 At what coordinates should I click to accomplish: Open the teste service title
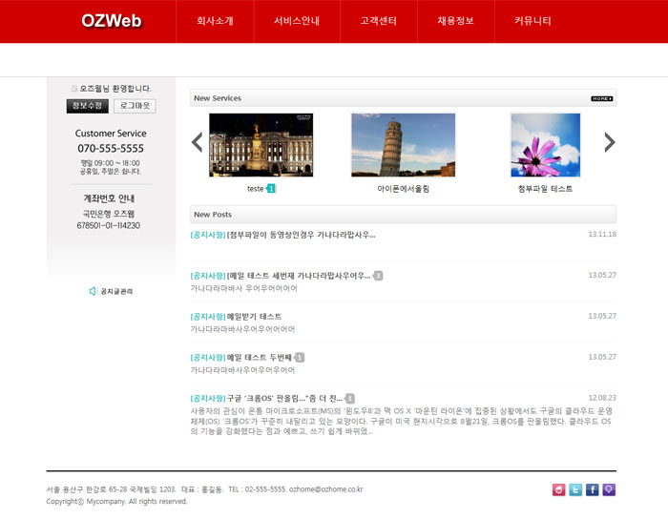[x=255, y=189]
